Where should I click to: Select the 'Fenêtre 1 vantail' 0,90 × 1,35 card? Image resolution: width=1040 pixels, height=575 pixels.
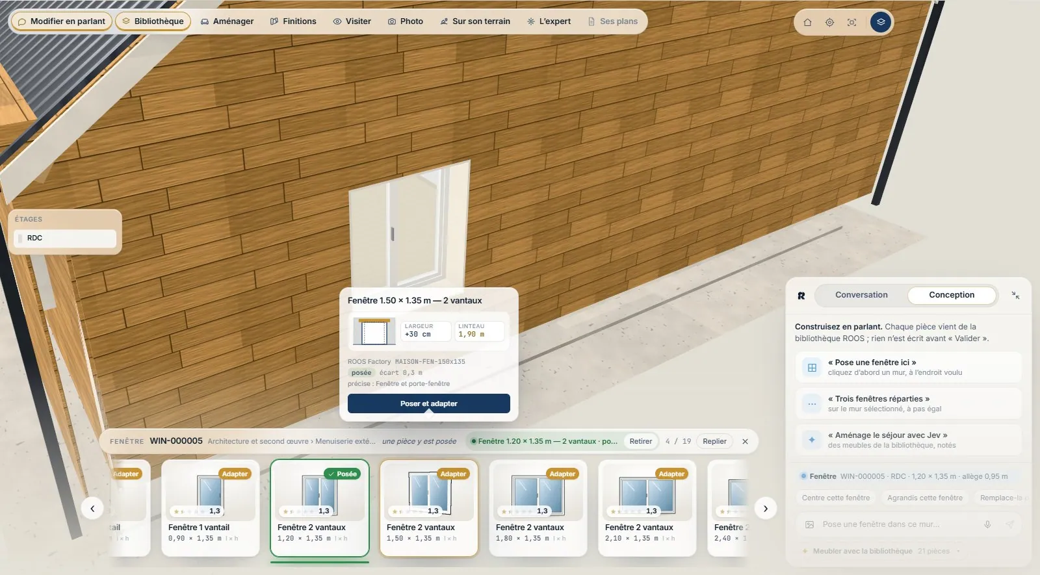[211, 508]
